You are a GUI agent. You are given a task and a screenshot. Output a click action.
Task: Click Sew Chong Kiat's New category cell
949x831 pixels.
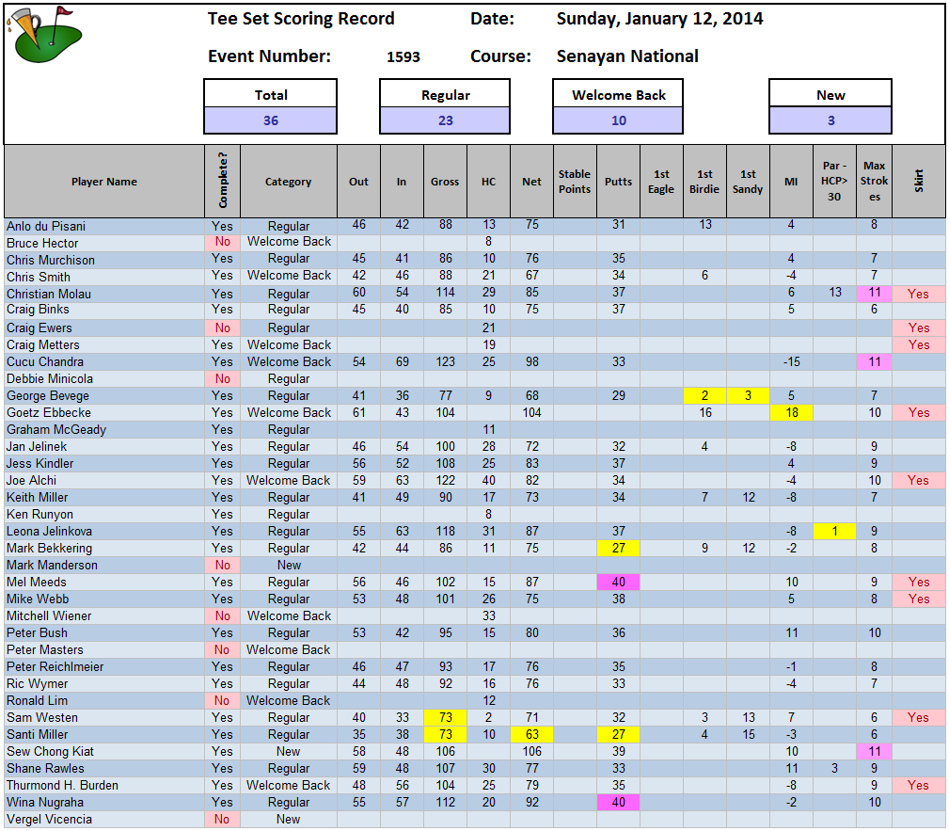click(289, 752)
